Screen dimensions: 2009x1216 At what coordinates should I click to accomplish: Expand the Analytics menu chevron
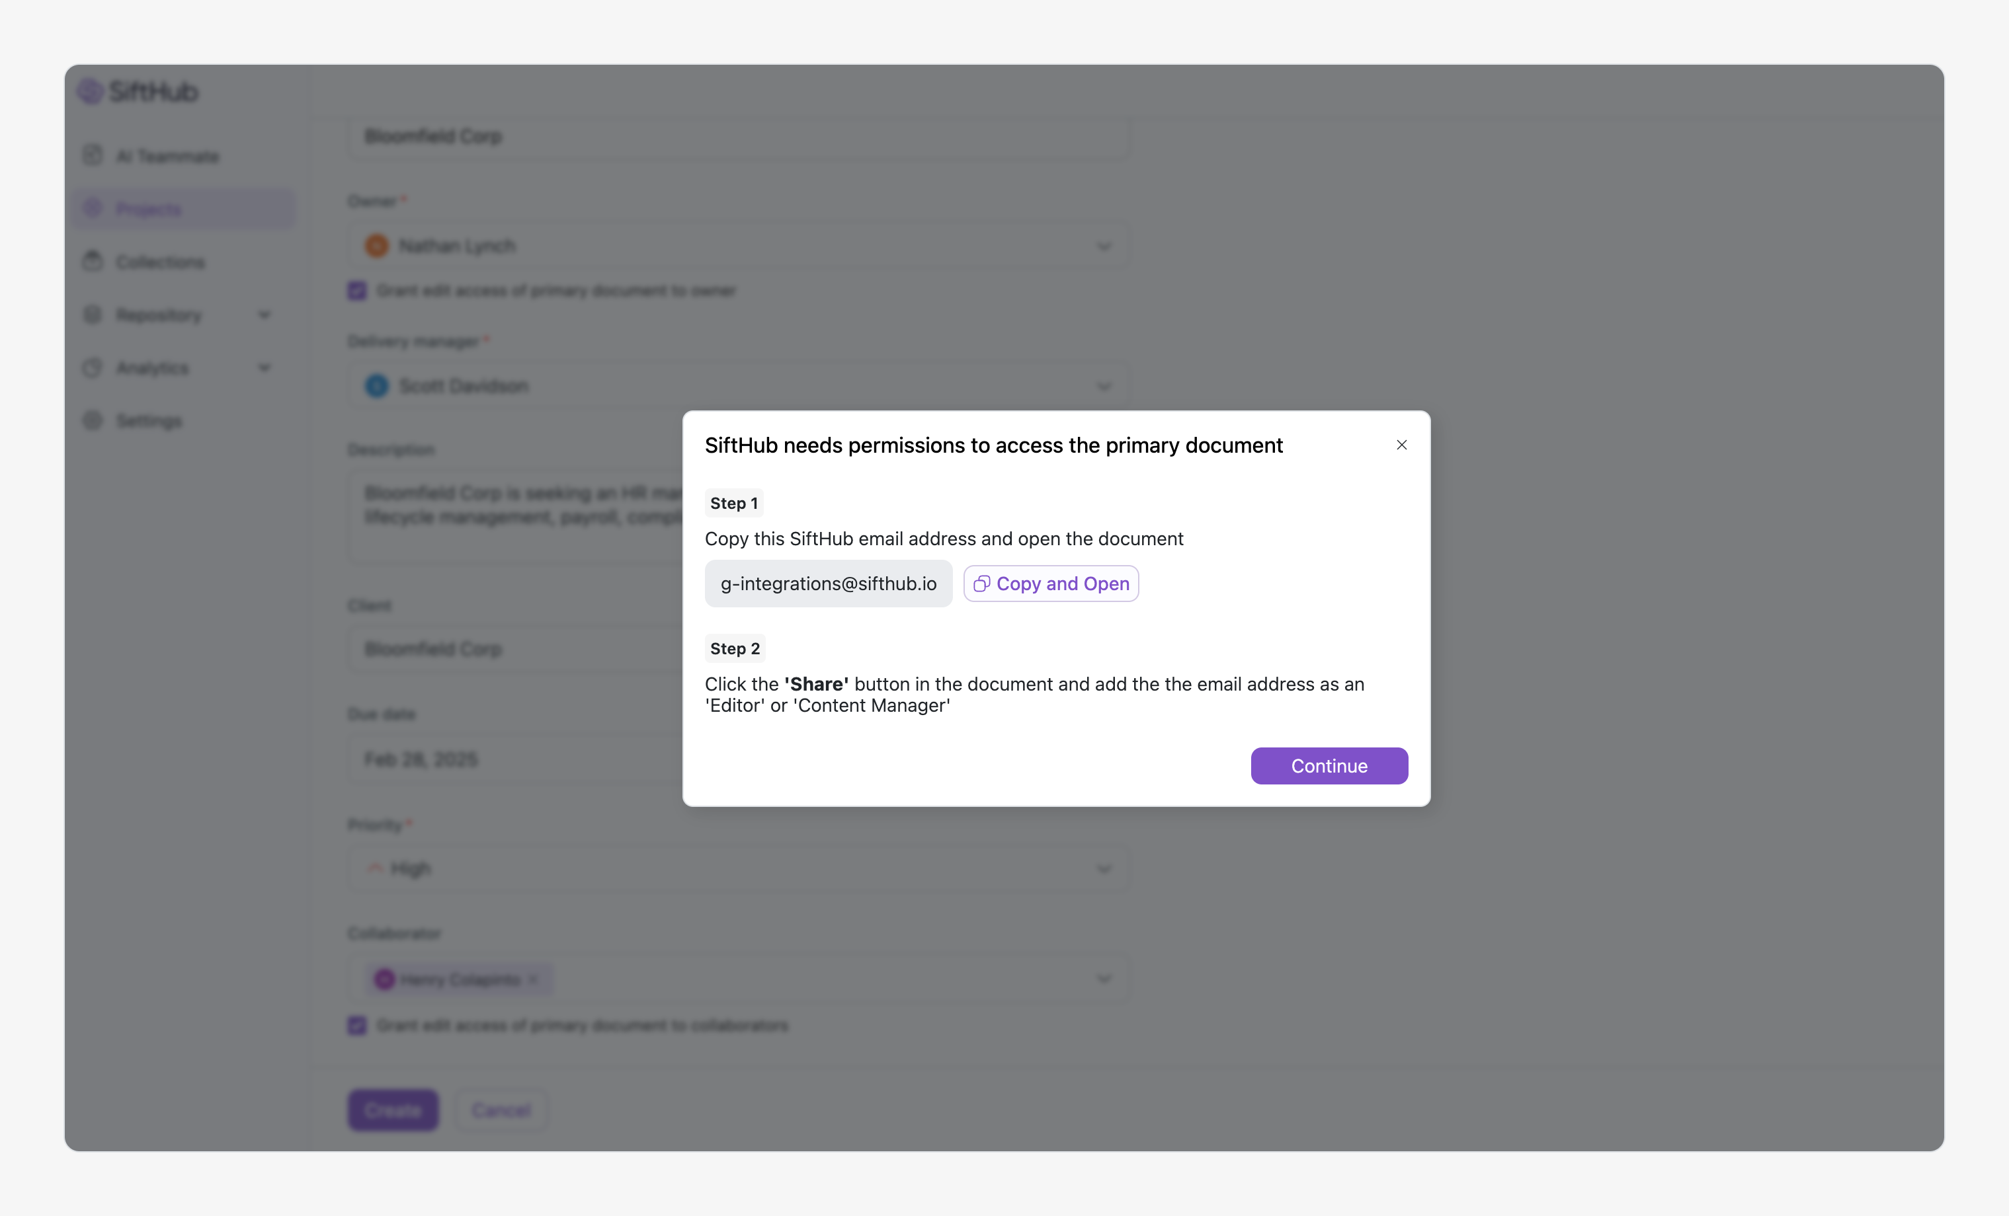tap(264, 367)
